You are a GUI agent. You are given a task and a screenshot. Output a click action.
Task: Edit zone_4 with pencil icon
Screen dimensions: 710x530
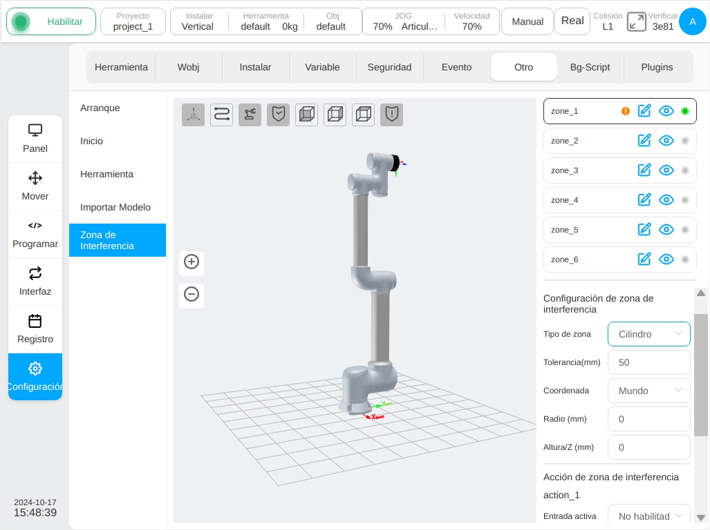[644, 199]
